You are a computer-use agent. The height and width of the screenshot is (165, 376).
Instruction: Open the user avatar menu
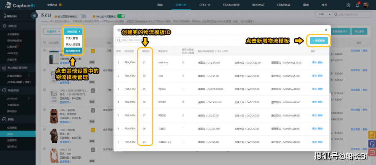[366, 5]
